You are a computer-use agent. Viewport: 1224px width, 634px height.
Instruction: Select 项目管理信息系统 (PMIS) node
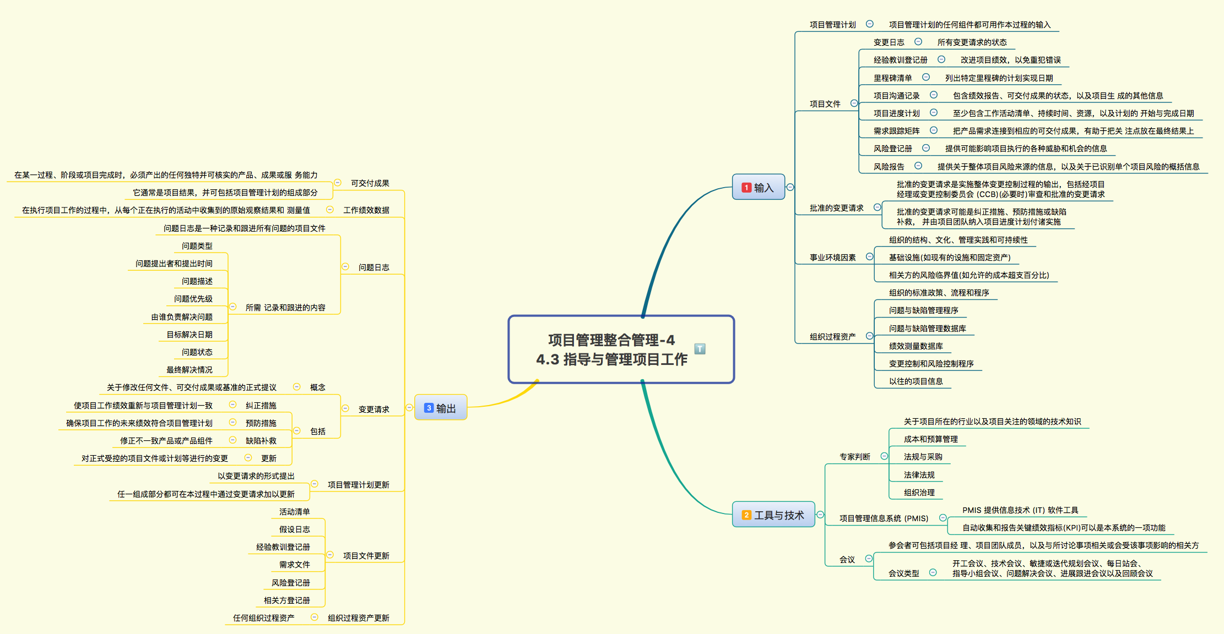(884, 518)
